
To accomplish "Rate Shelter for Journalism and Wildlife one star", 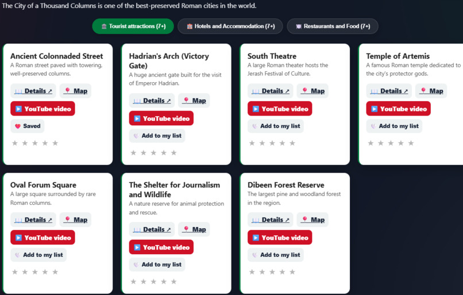I will pos(133,282).
